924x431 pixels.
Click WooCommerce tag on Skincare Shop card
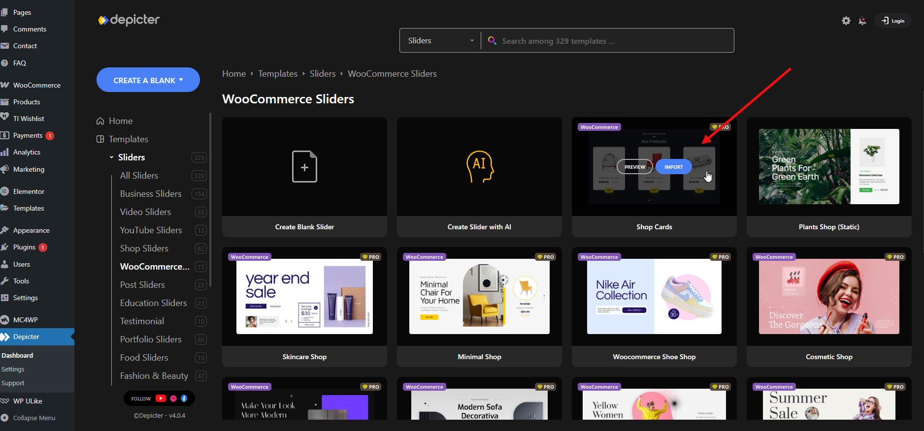[250, 257]
